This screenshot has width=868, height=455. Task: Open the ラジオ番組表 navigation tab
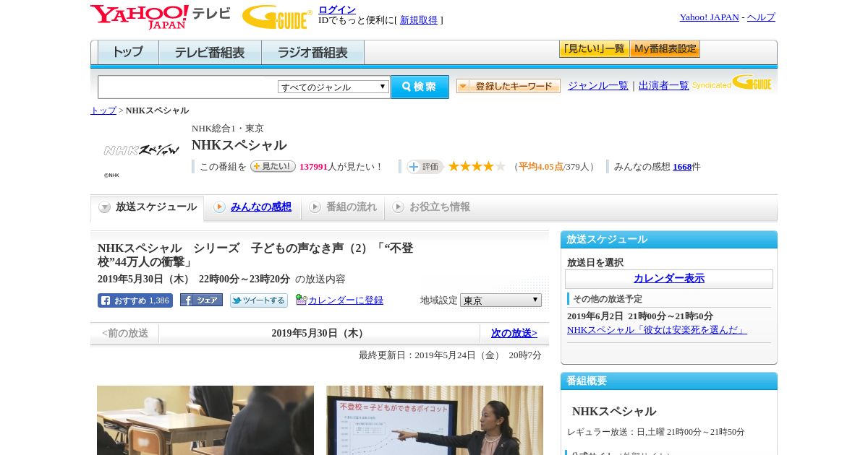click(313, 53)
